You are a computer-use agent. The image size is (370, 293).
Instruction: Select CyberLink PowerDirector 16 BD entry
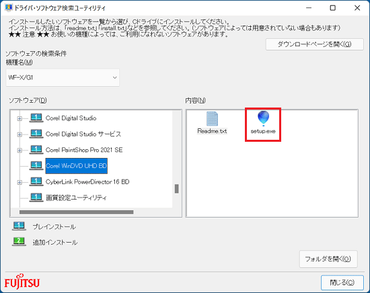point(87,182)
